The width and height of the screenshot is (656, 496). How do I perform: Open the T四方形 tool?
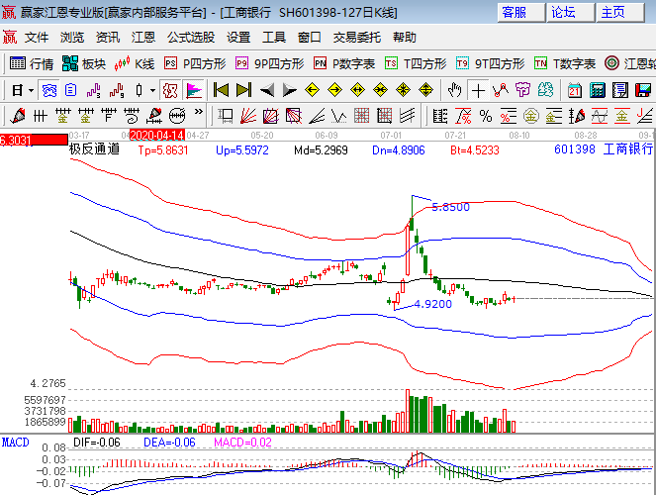pos(416,63)
